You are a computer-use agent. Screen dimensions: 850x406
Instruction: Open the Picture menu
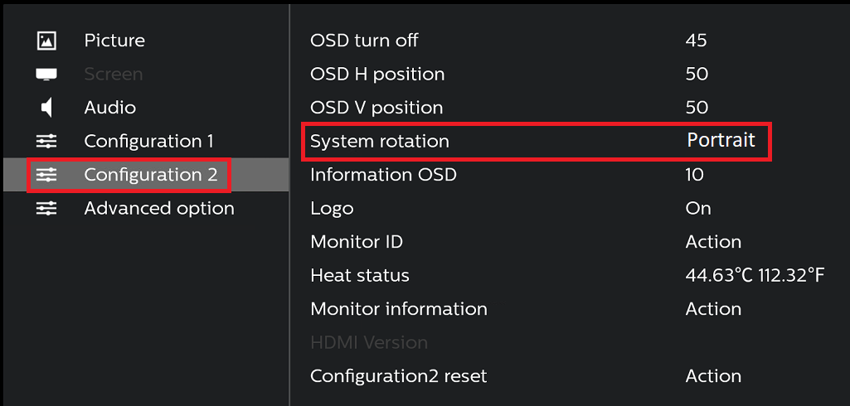click(114, 41)
